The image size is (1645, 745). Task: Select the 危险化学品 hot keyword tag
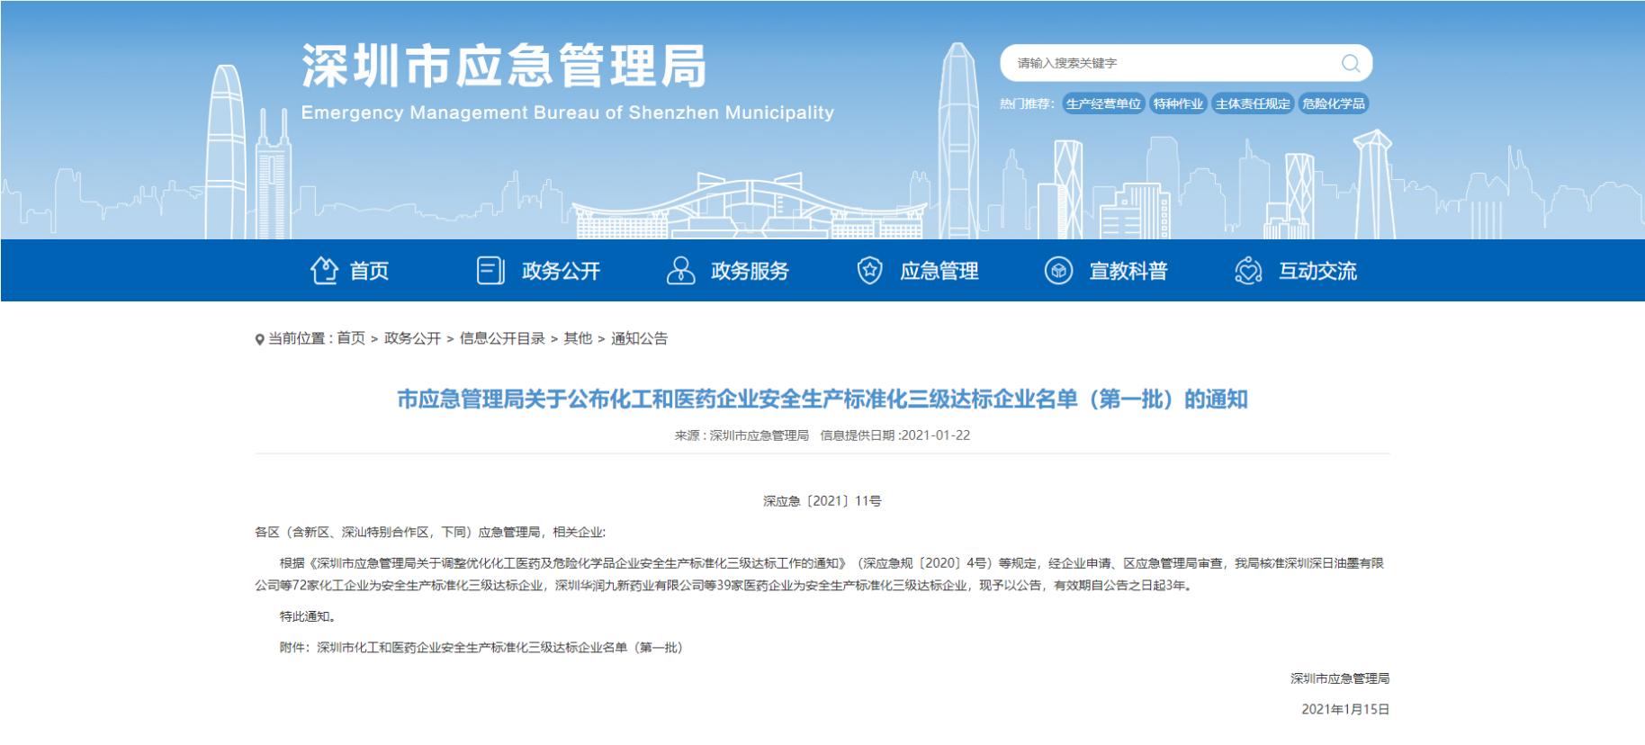pyautogui.click(x=1333, y=103)
